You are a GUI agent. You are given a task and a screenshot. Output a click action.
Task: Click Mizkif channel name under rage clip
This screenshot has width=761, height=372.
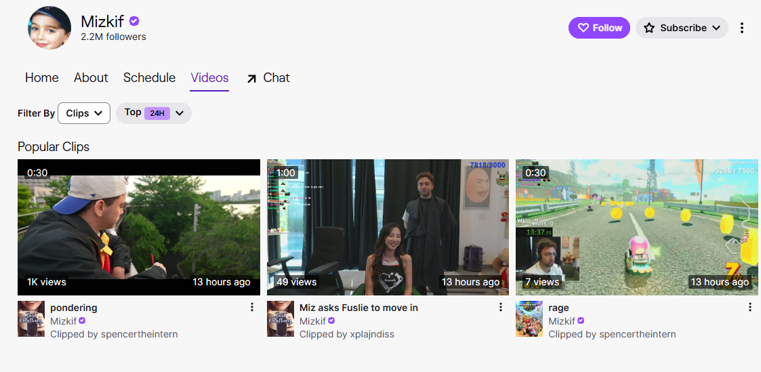pyautogui.click(x=562, y=321)
